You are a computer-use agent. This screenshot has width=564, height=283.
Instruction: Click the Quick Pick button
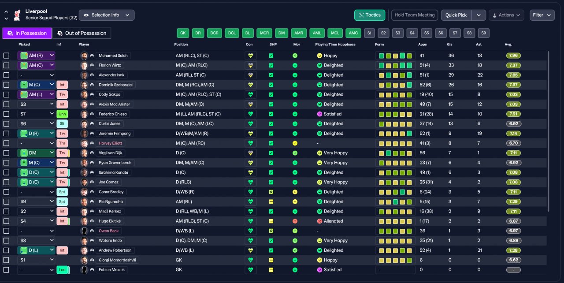pyautogui.click(x=456, y=15)
